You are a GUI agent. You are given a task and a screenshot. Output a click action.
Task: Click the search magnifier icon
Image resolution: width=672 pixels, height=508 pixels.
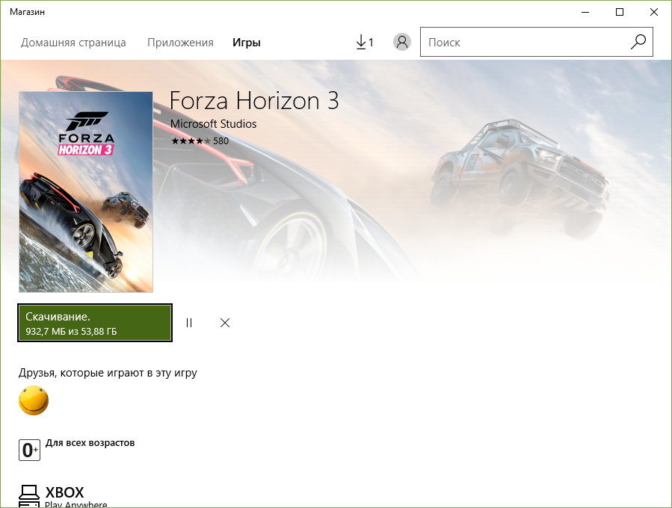638,42
